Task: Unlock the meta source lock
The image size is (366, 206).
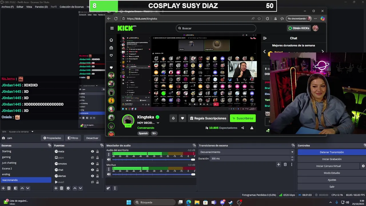Action: coord(98,151)
